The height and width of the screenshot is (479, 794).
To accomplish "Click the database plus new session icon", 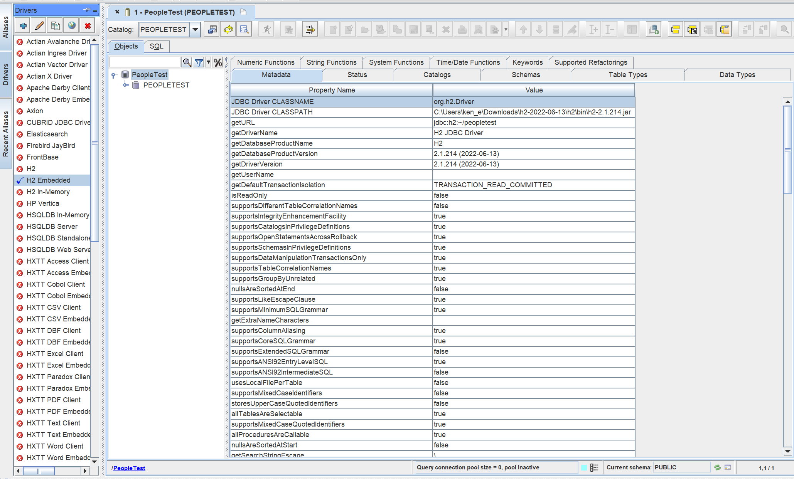I will [654, 29].
